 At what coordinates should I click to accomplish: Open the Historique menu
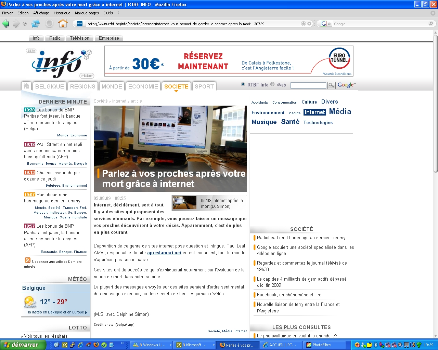point(62,13)
